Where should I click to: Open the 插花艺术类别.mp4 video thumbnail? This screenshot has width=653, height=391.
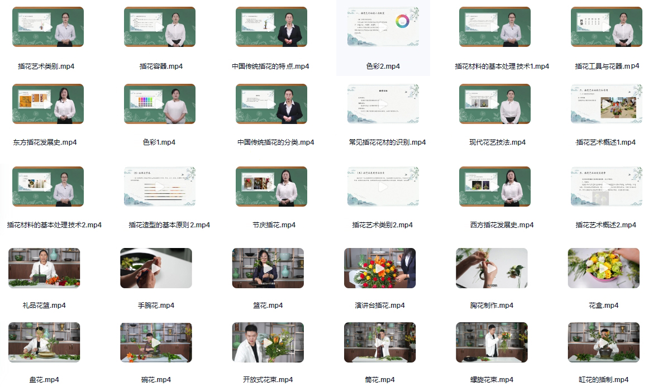coord(47,27)
